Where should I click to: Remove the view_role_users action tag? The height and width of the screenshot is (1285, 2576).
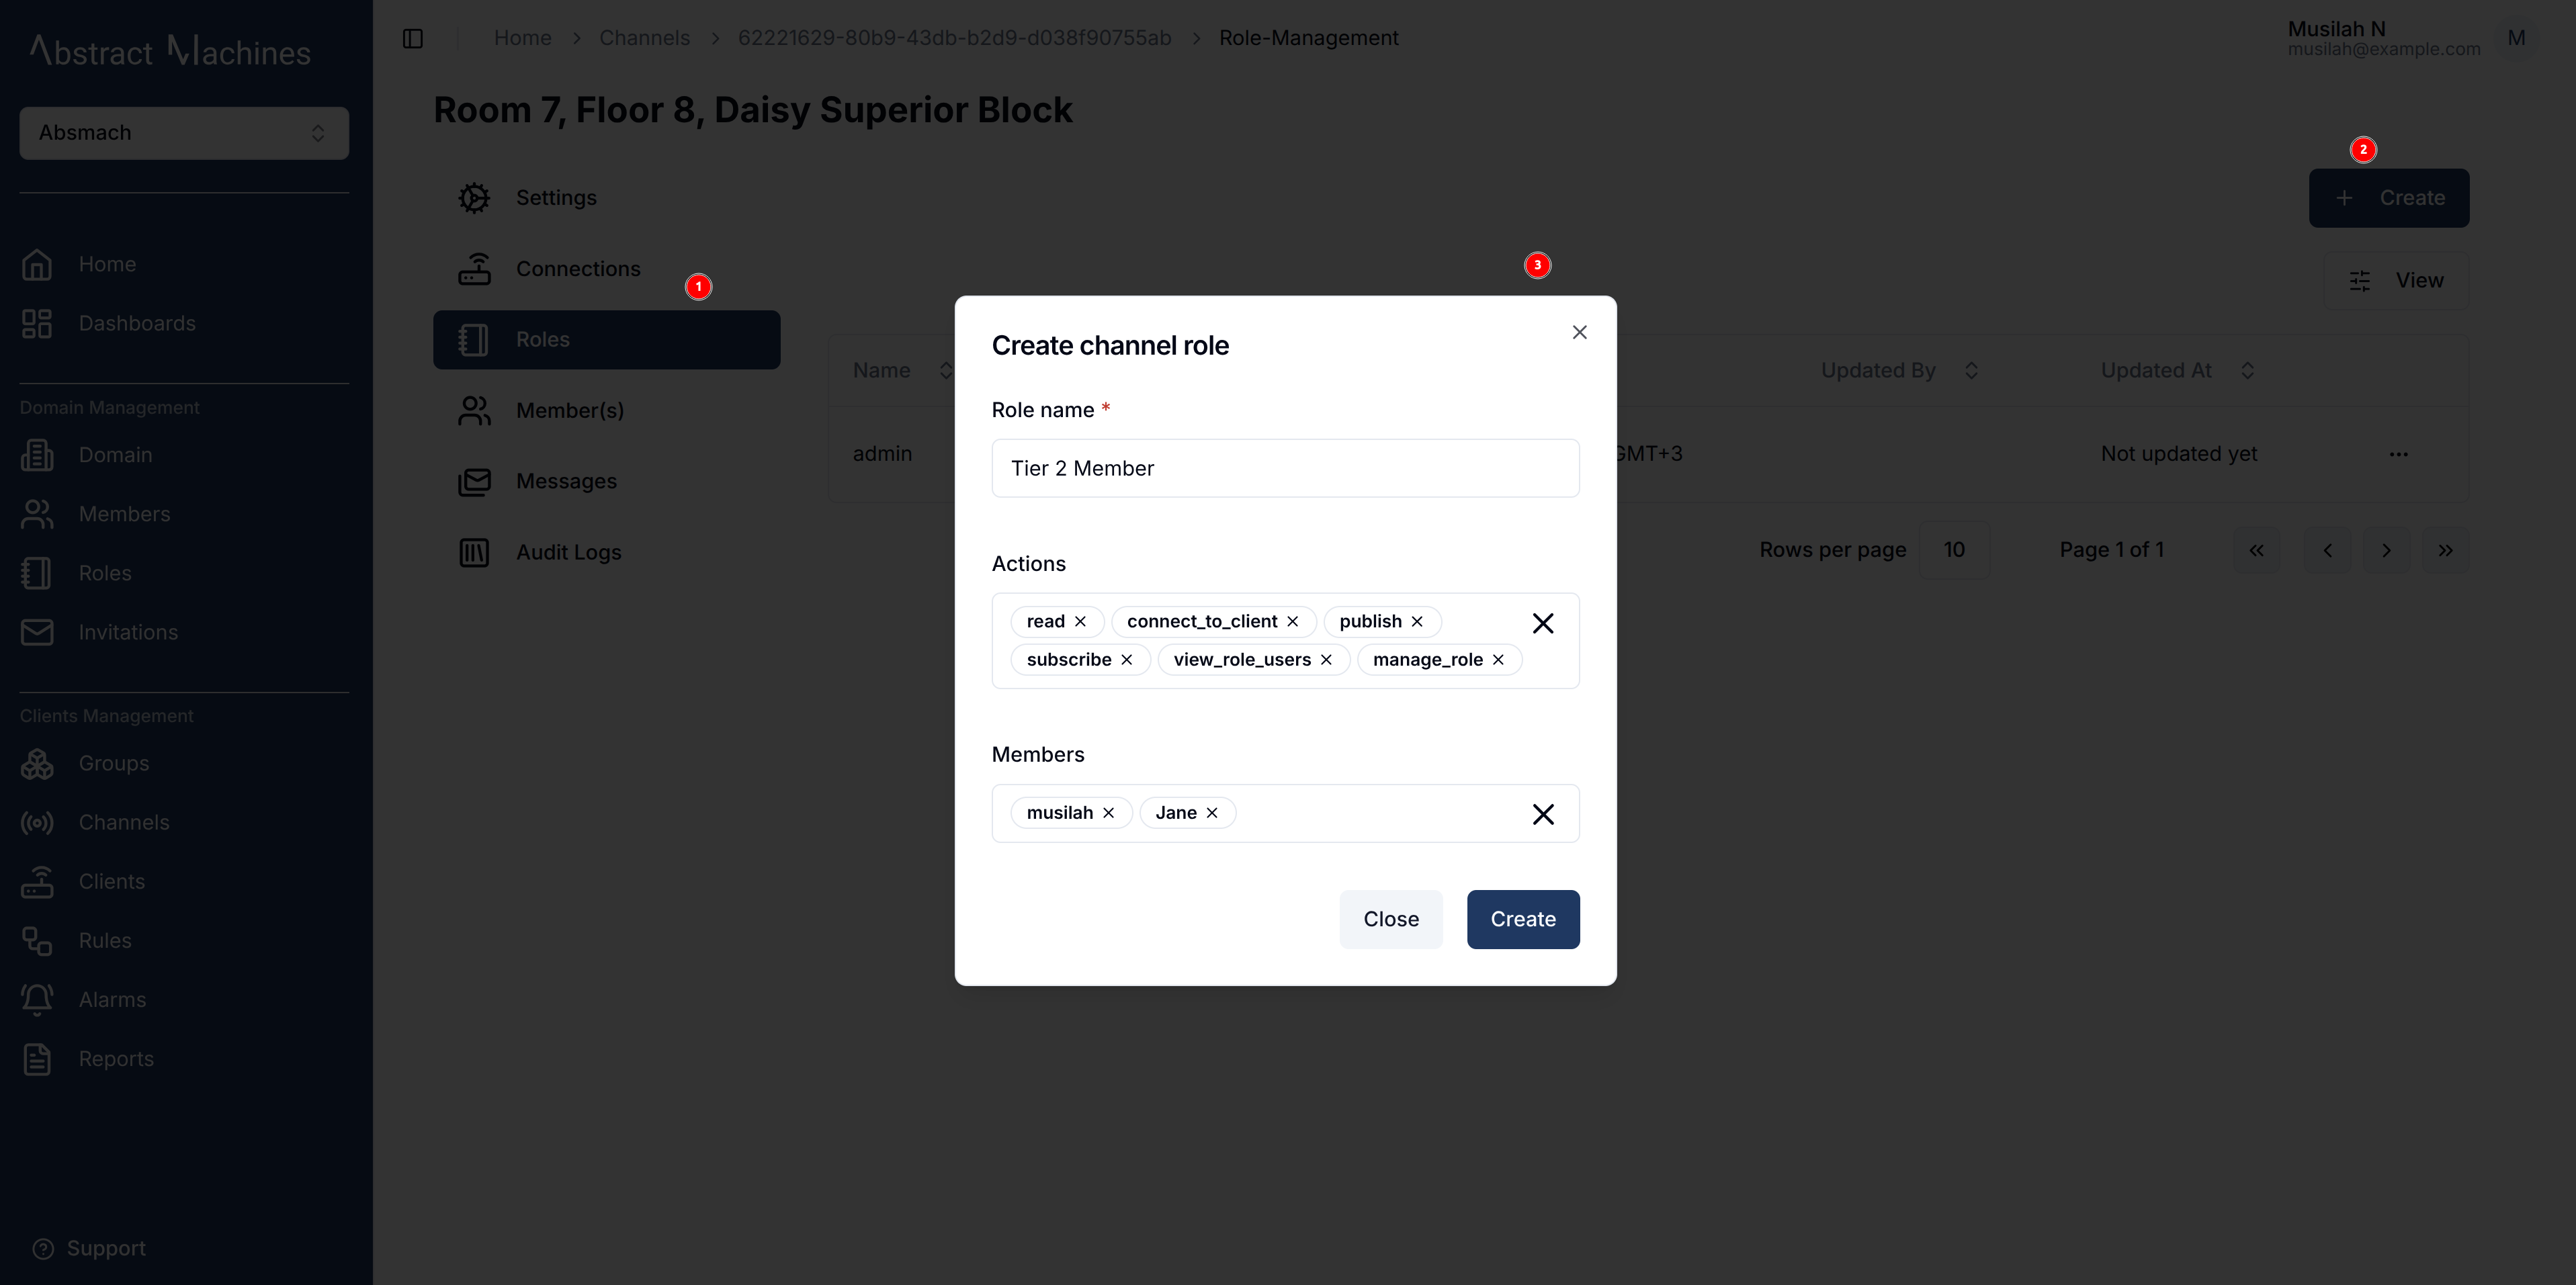click(1326, 659)
